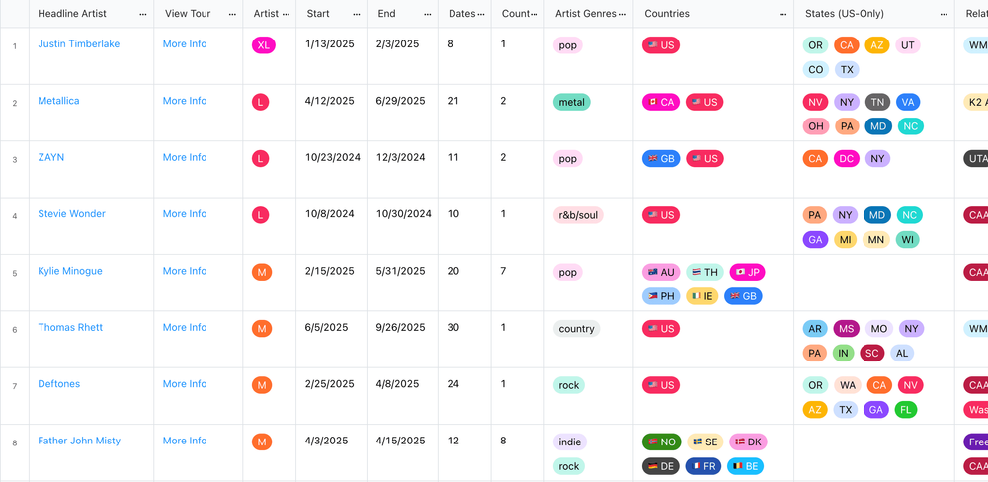Click More Info for Metallica tour

click(x=185, y=101)
